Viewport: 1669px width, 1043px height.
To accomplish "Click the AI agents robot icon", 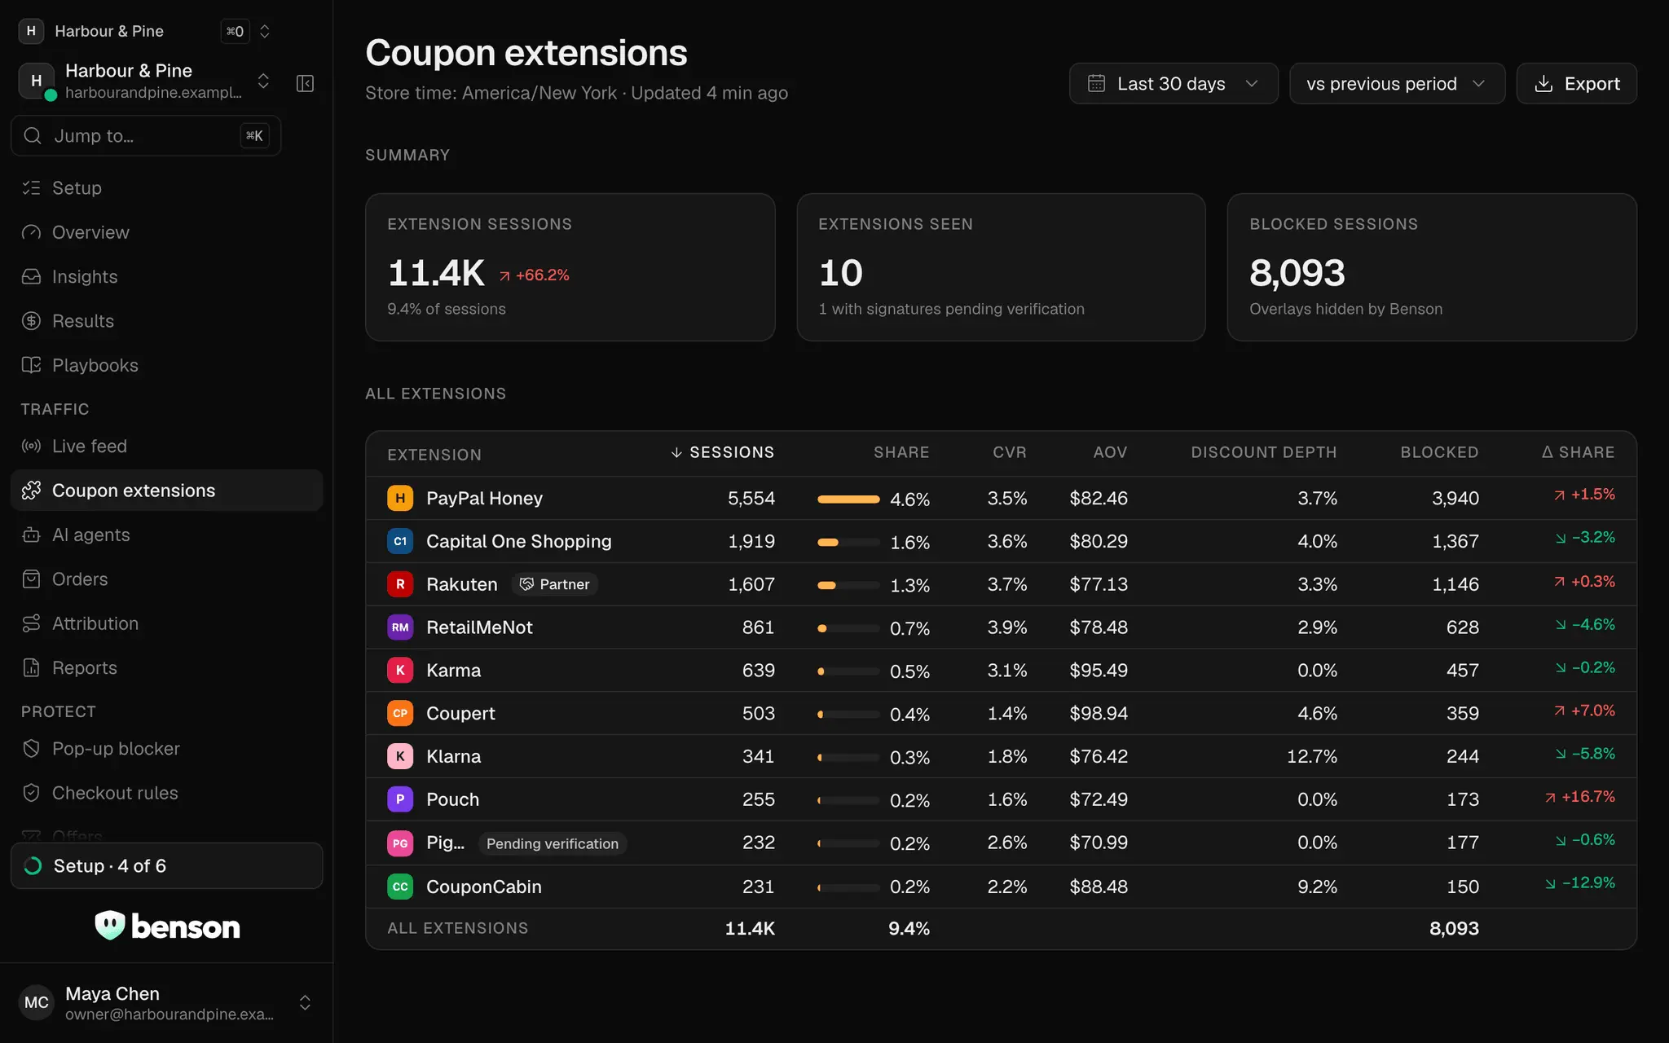I will [31, 535].
